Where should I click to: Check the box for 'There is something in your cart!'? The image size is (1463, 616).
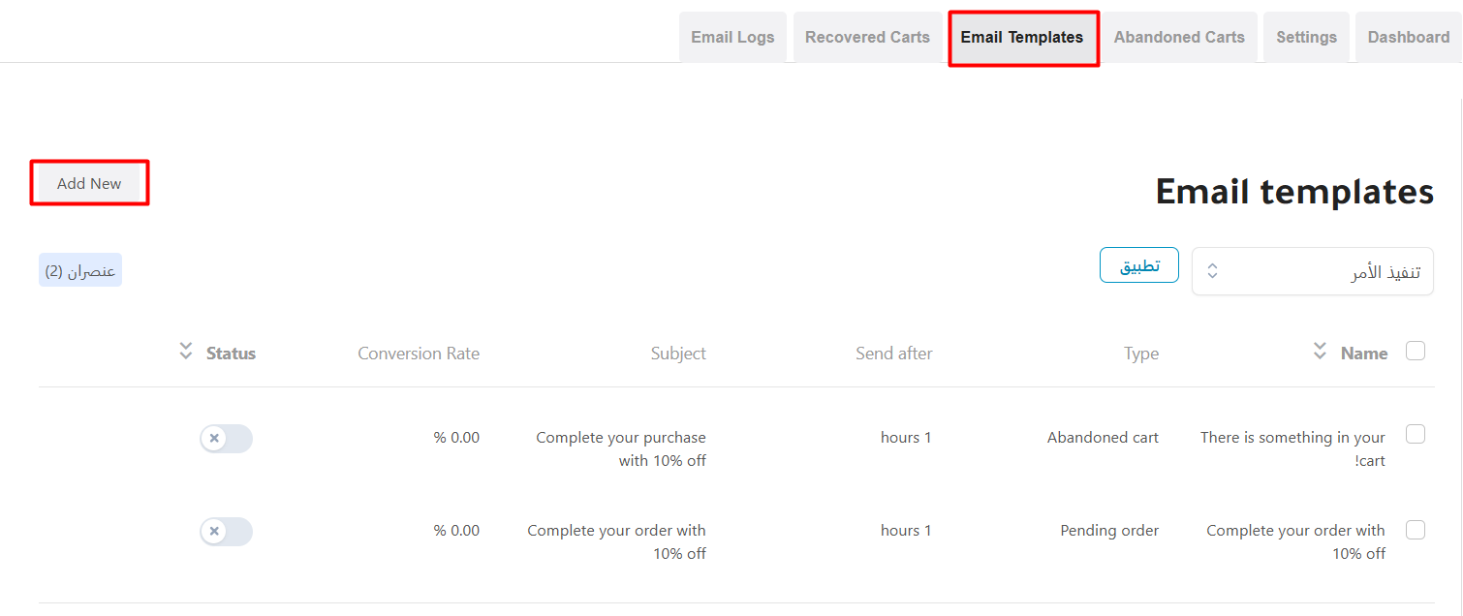click(x=1415, y=435)
